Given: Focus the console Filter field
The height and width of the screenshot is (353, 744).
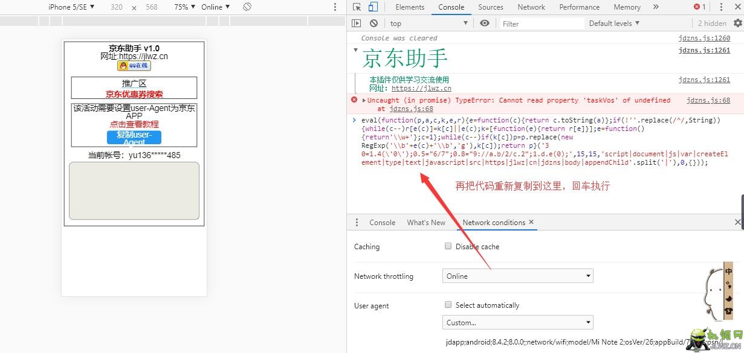Looking at the screenshot, I should point(542,24).
